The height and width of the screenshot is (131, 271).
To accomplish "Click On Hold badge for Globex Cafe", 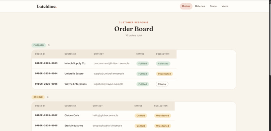I will coord(141,116).
